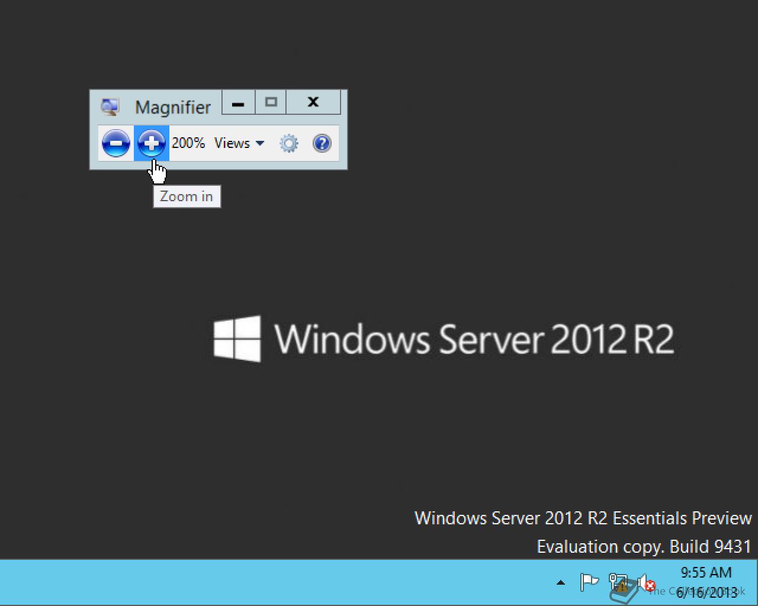Open the network status tray icon
This screenshot has height=606, width=758.
pos(618,583)
